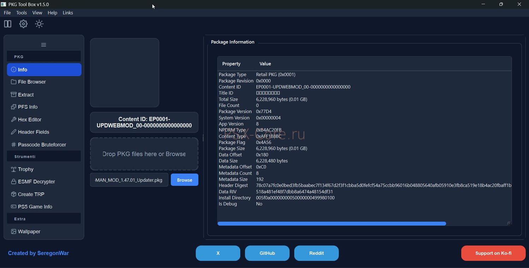This screenshot has height=268, width=529.
Task: Select the File Count row label
Action: pos(229,105)
